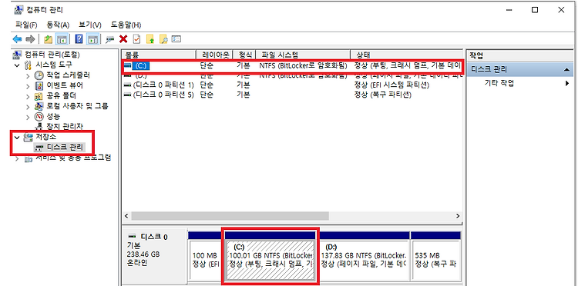Open the 도움말(H) menu
Screen dimensions: 578x286
tap(126, 25)
